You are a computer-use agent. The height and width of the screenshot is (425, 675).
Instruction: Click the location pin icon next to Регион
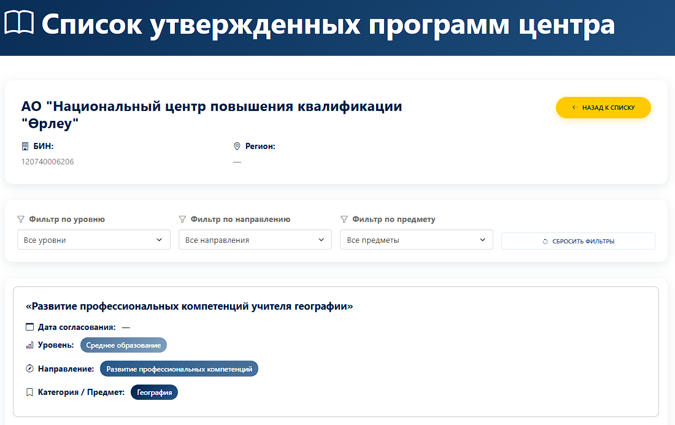tap(236, 146)
